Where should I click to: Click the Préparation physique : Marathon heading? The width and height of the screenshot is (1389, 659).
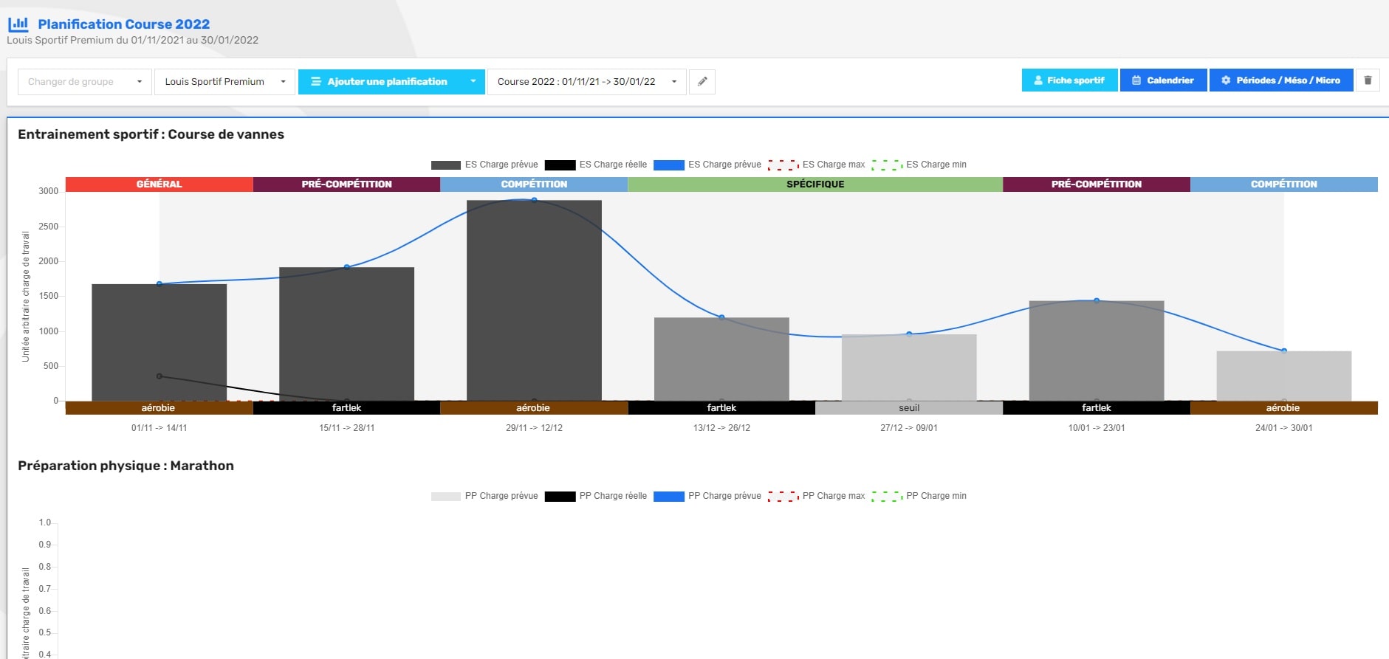[126, 466]
